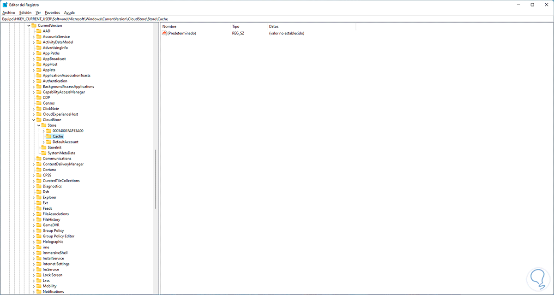Select the CuratedTileCollections key
554x295 pixels.
pyautogui.click(x=61, y=181)
